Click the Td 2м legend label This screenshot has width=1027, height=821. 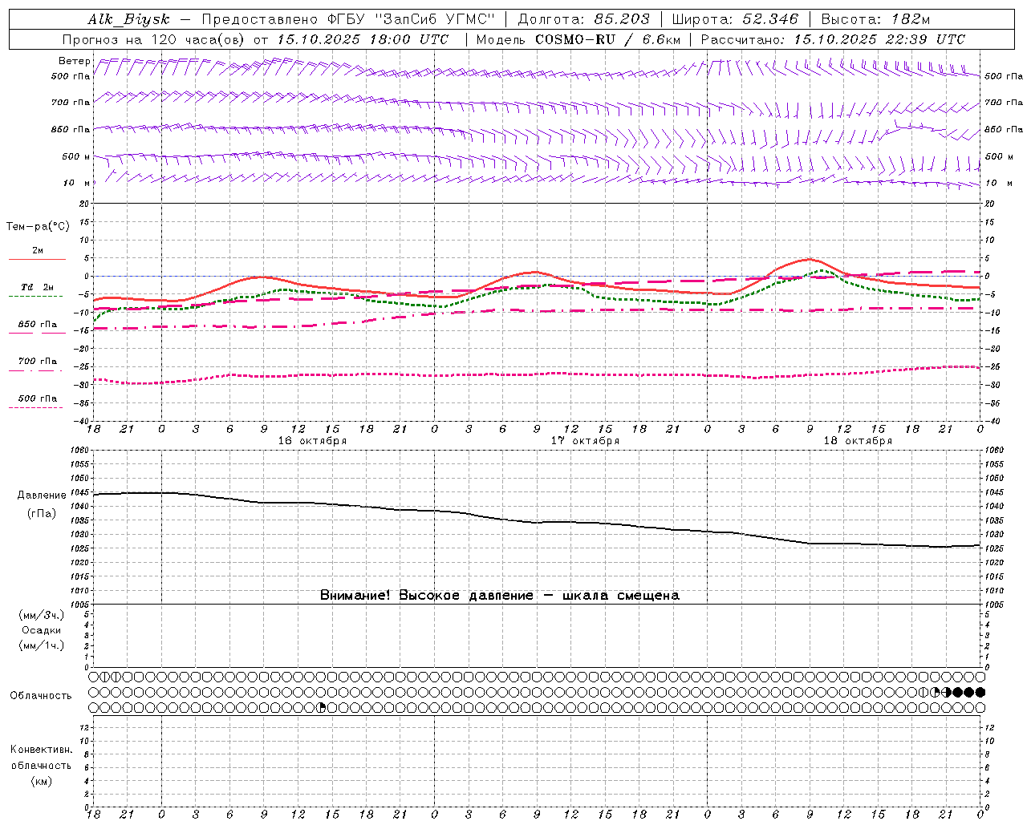click(37, 287)
